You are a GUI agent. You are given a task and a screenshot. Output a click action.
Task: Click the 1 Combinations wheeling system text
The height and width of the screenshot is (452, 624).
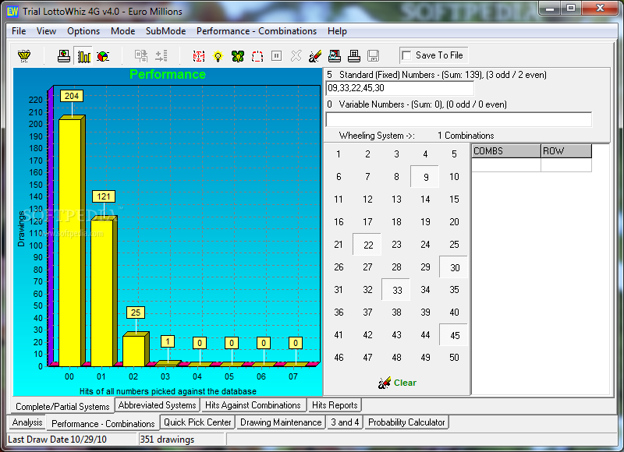[x=466, y=136]
